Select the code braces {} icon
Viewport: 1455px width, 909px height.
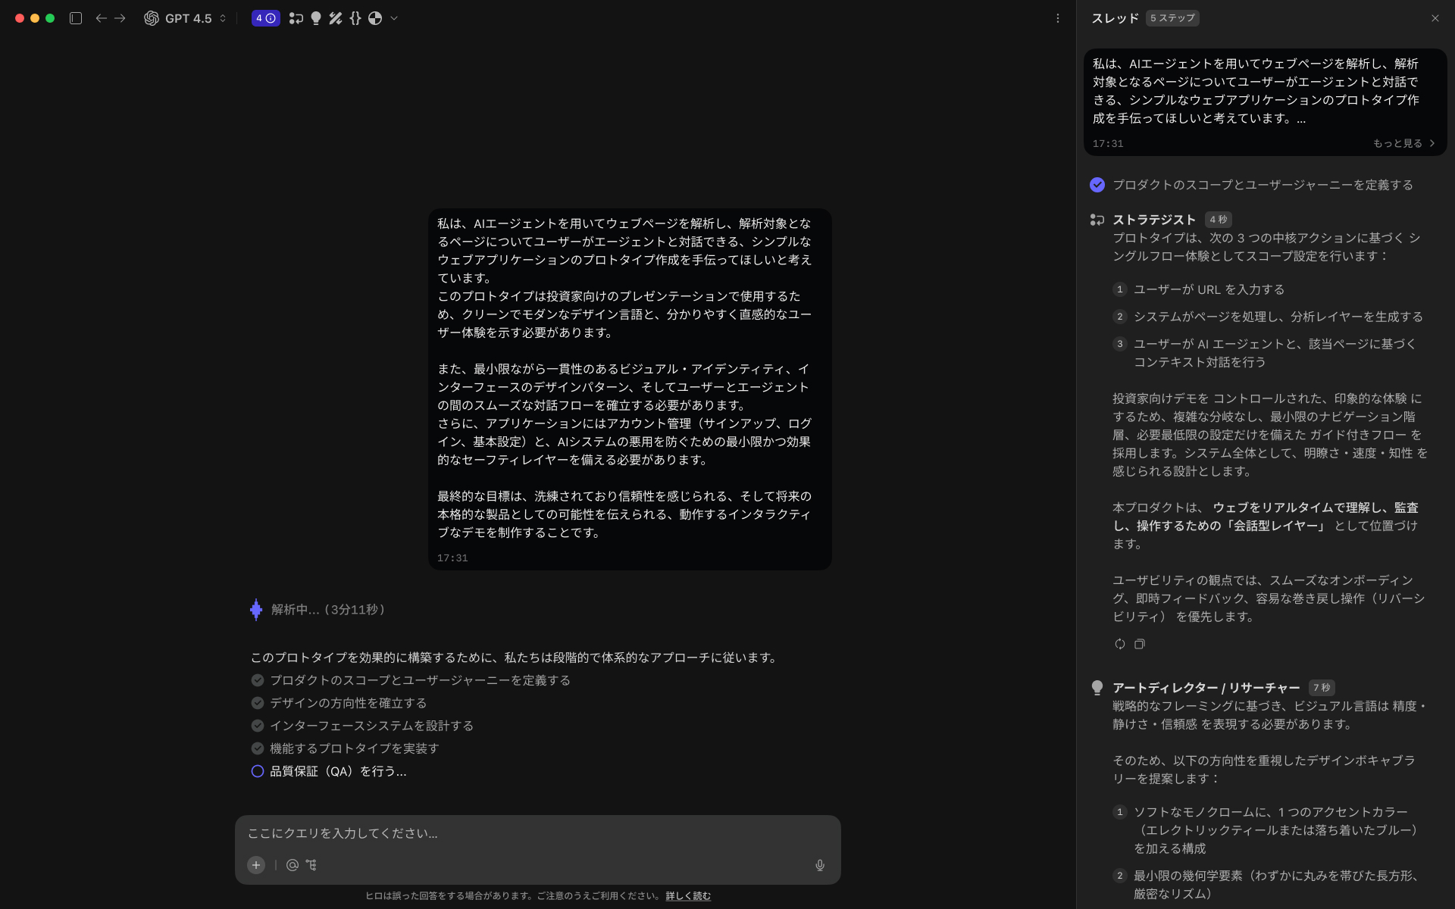[x=355, y=18]
